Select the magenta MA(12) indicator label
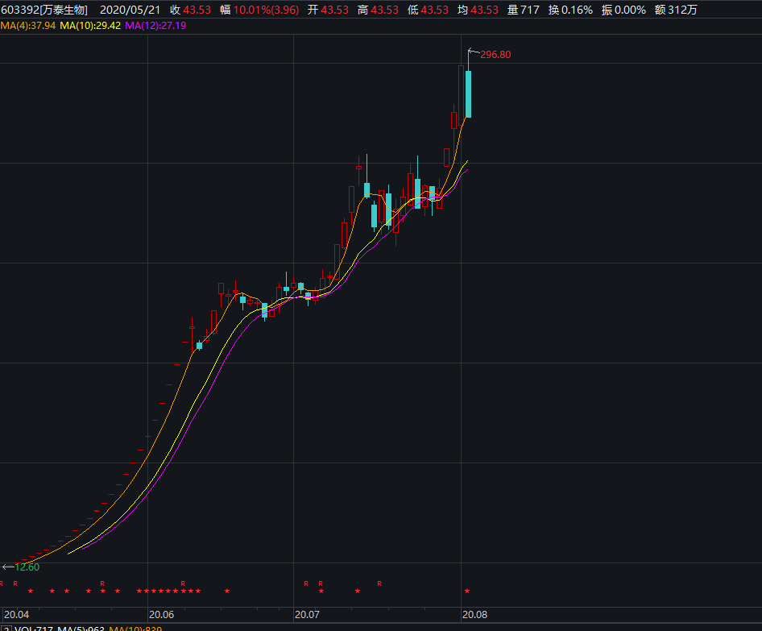The width and height of the screenshot is (762, 631). [x=155, y=26]
